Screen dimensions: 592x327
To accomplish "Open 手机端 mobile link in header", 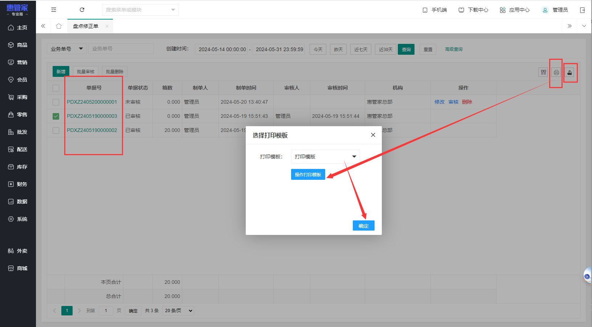I will click(435, 10).
